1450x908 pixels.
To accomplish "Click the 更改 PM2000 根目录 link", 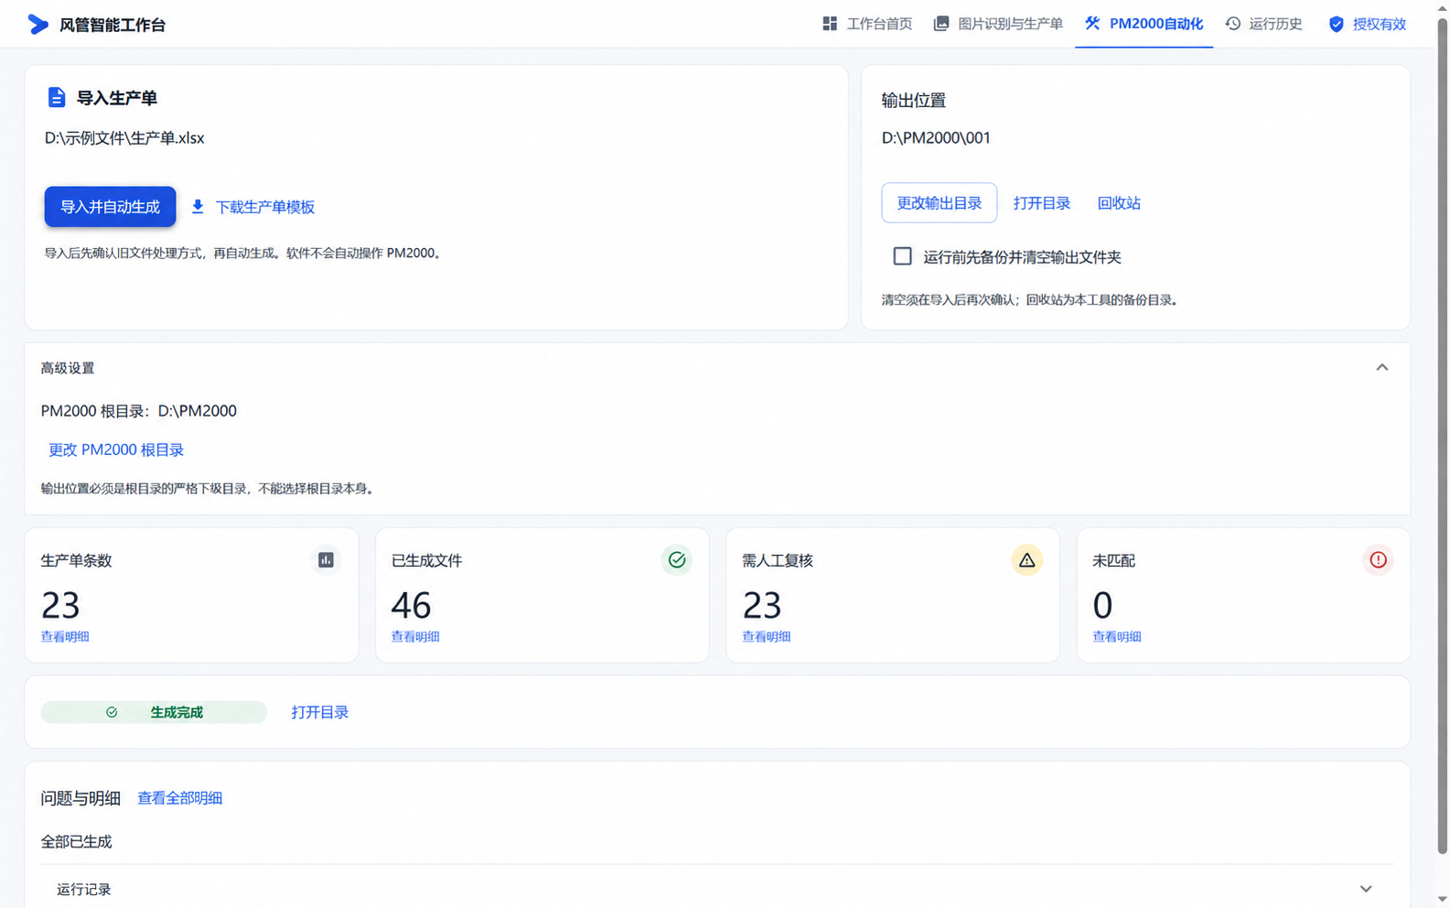I will coord(116,449).
